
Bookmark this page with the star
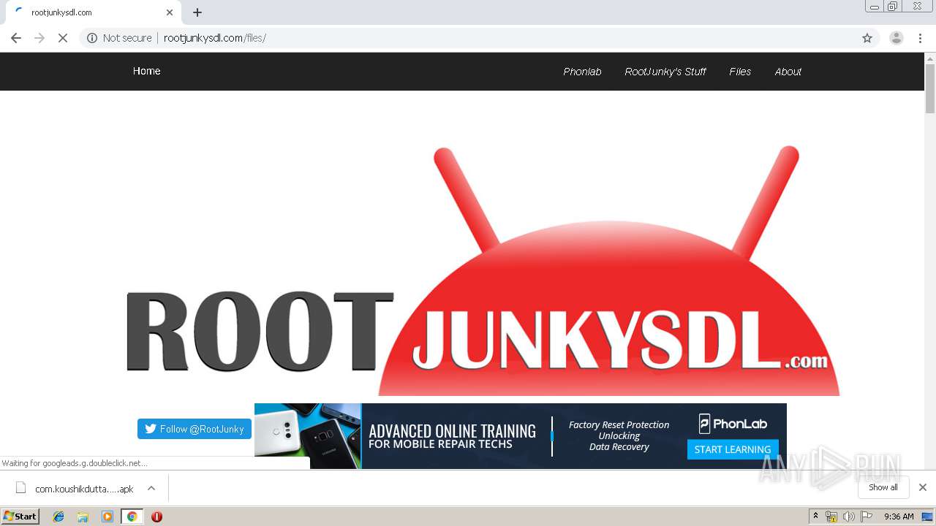click(867, 38)
